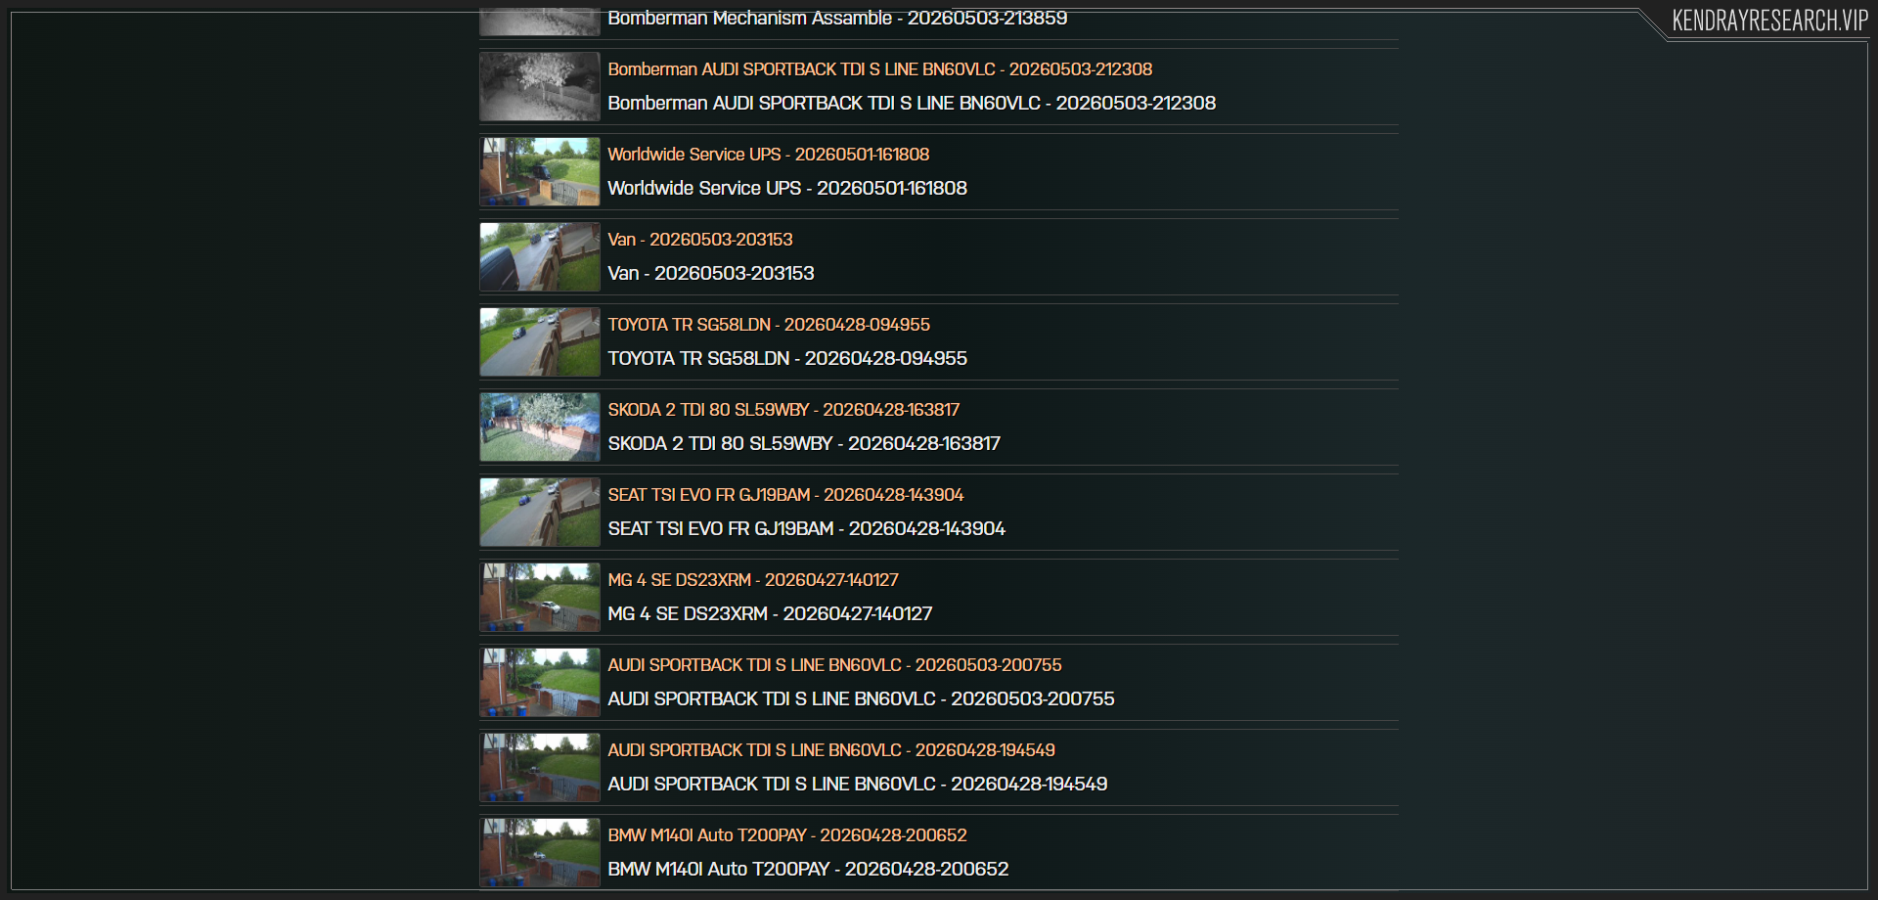Open AUDI SPORTBACK 20260503-200755 title link
The width and height of the screenshot is (1878, 900).
tap(834, 665)
